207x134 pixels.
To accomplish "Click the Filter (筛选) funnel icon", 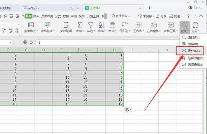I will coord(91,25).
